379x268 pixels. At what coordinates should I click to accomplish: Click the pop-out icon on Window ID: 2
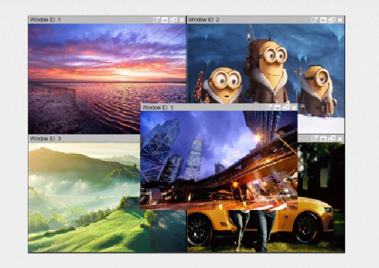(315, 20)
